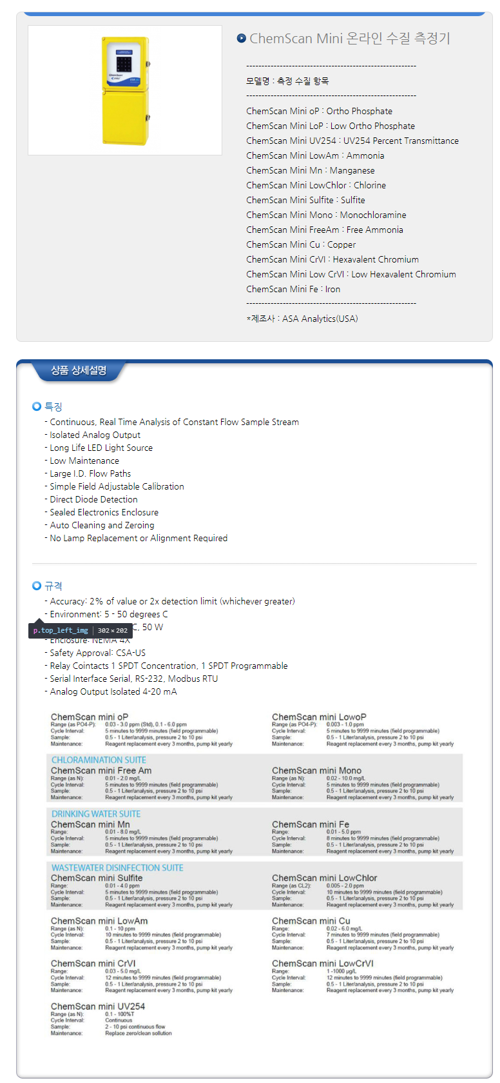Click the ChemScan Mini oP : Ortho Phosphate line
The height and width of the screenshot is (1083, 500).
pos(319,111)
